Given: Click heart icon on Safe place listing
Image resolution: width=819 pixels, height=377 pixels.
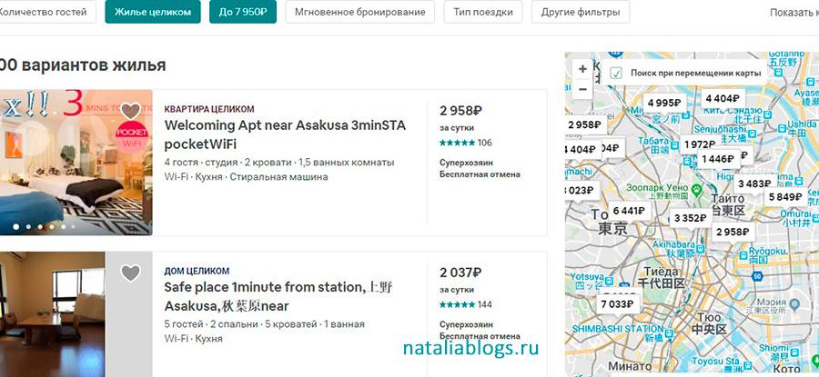Looking at the screenshot, I should coord(131,273).
